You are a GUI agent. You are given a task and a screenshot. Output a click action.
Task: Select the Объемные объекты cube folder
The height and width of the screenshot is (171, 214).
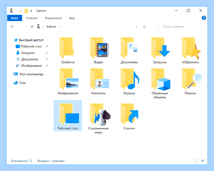coord(160,79)
